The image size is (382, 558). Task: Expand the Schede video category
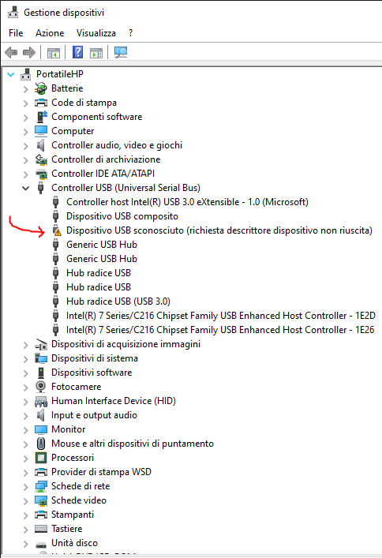click(x=25, y=501)
